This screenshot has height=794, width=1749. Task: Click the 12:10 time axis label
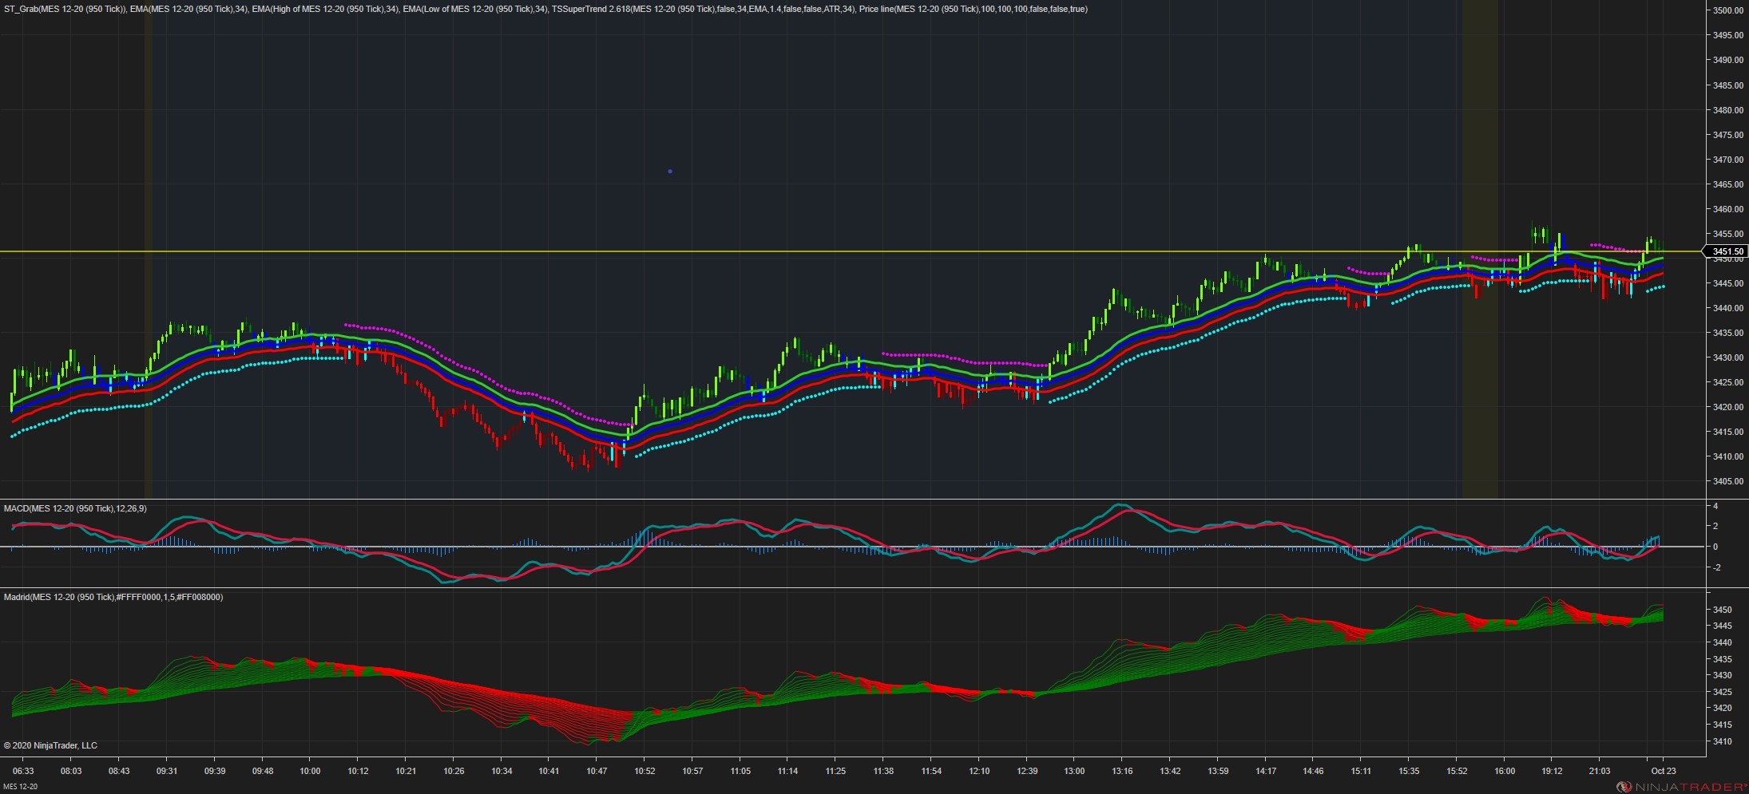coord(979,771)
